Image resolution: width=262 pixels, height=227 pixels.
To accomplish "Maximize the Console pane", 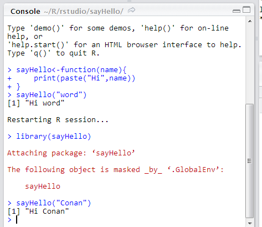I will click(x=246, y=9).
